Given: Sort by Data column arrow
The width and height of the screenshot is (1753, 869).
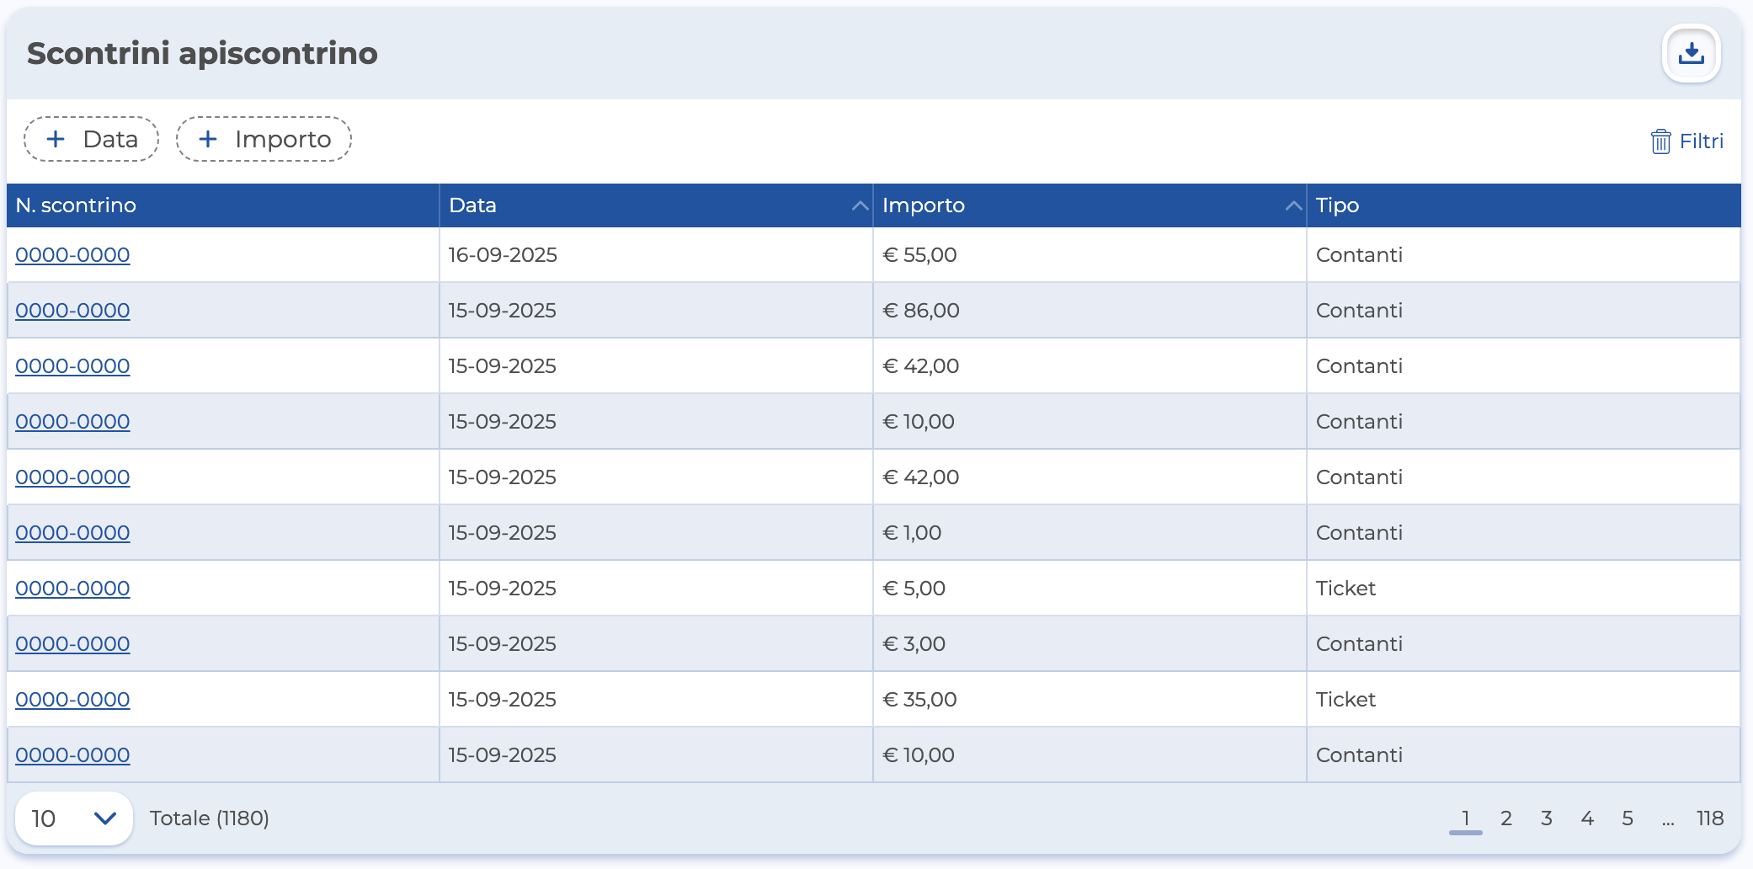Looking at the screenshot, I should click(860, 205).
